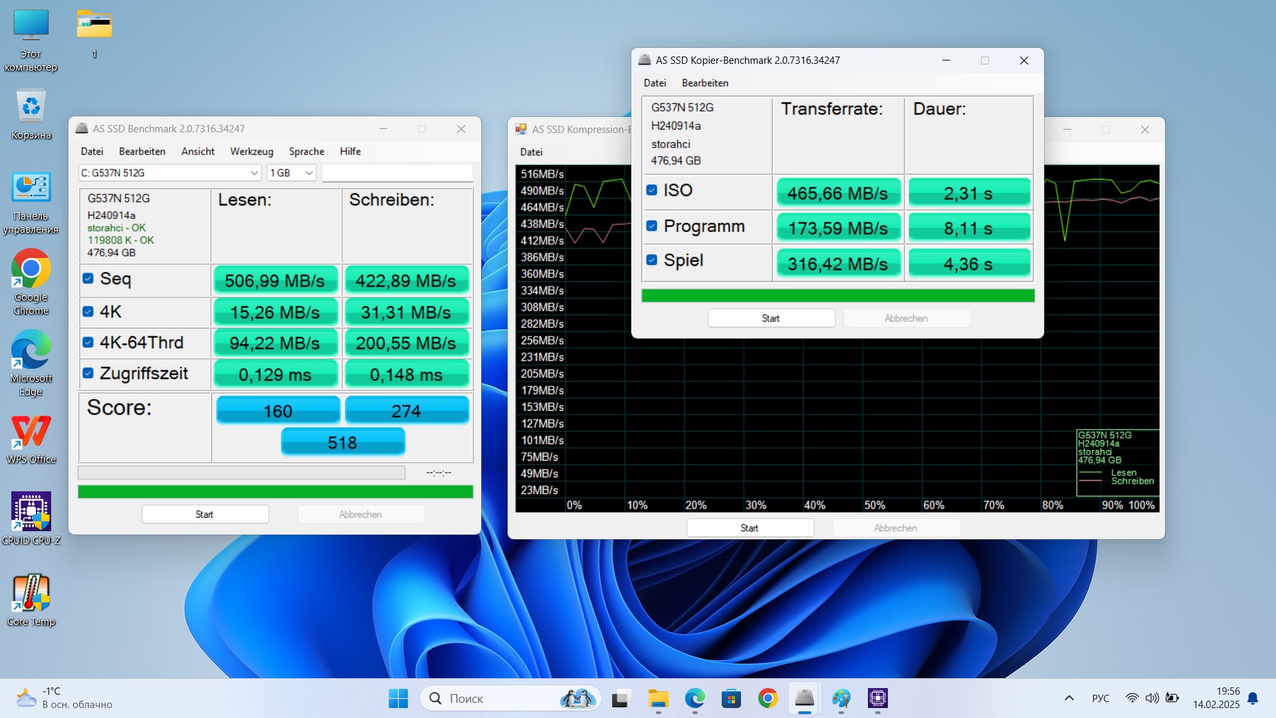This screenshot has width=1276, height=718.
Task: Click the Поиск taskbar search field
Action: 492,698
